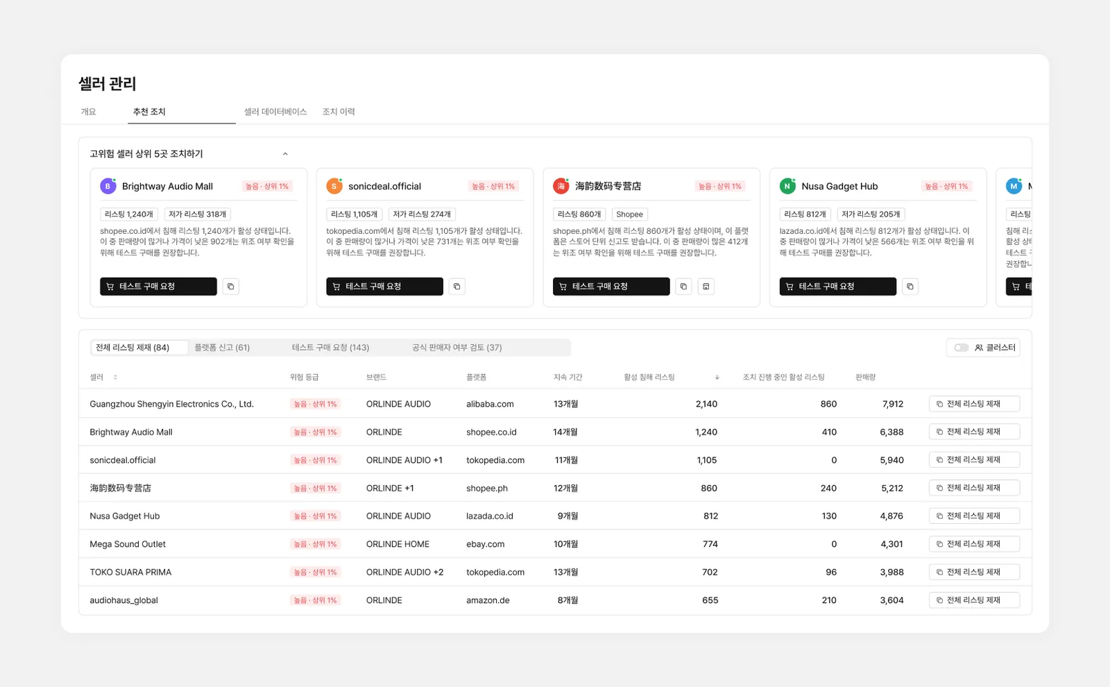Image resolution: width=1110 pixels, height=687 pixels.
Task: Copy icon on sonicdeal.official card
Action: pyautogui.click(x=456, y=287)
